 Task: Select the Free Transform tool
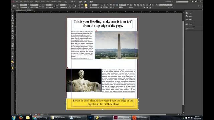[x=13, y=44]
